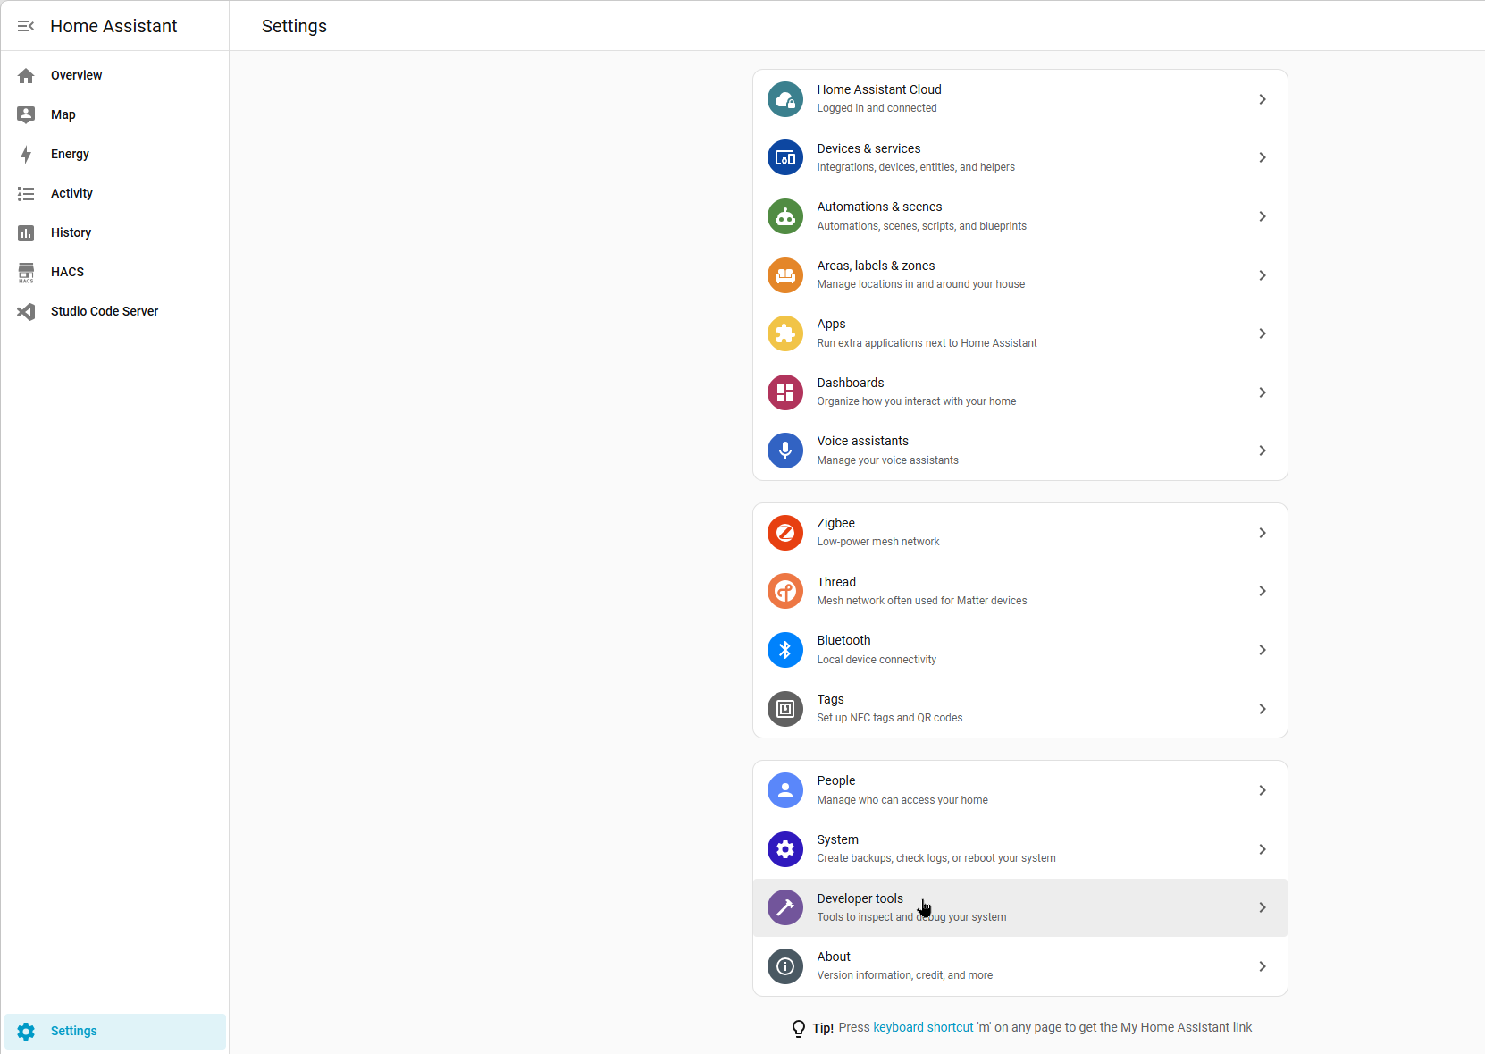
Task: Open History from the sidebar
Action: pos(114,232)
